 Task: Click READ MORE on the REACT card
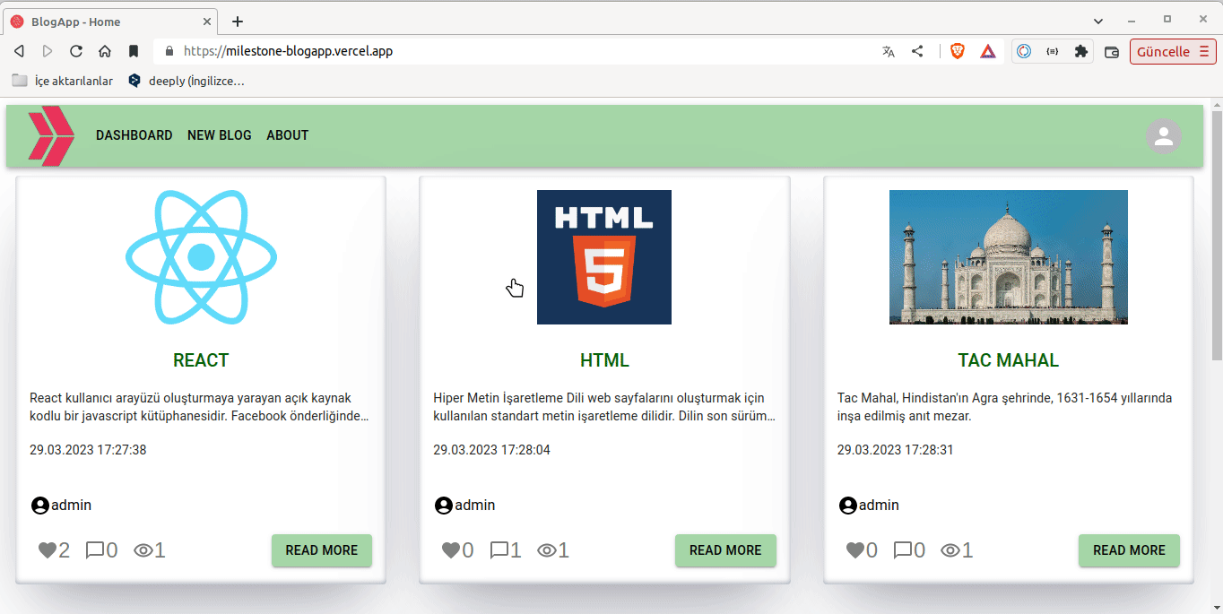(x=322, y=550)
